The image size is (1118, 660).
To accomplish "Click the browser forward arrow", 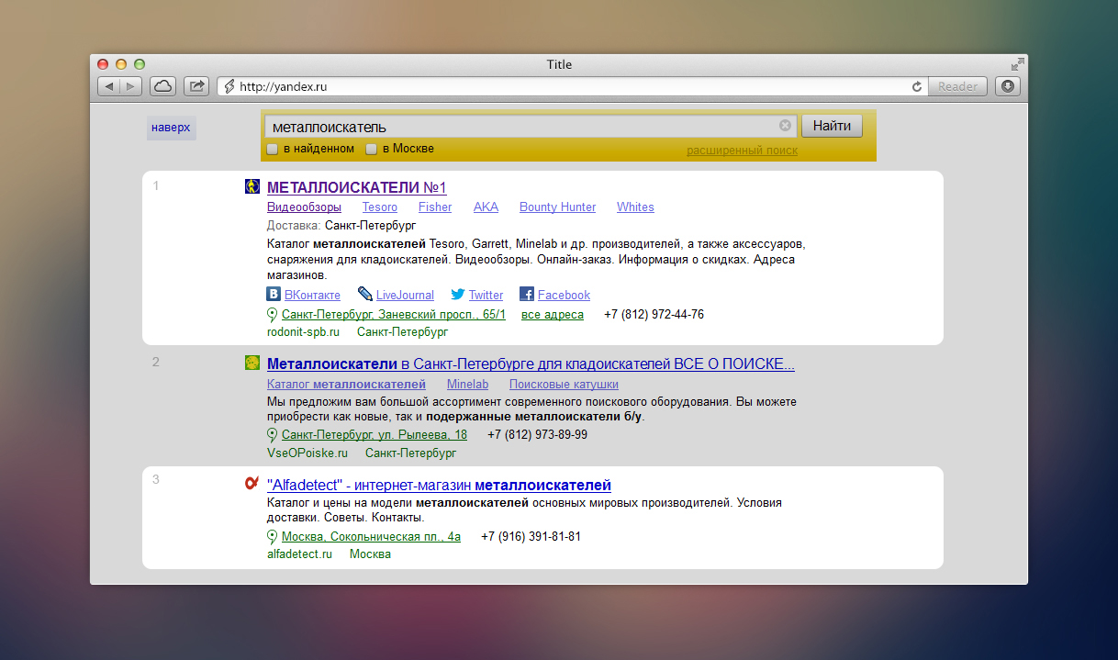I will click(x=131, y=86).
